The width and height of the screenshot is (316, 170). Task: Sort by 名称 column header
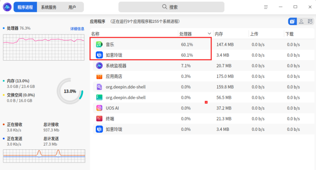(134, 34)
